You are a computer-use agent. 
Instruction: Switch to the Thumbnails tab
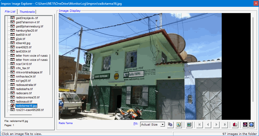click(x=27, y=12)
